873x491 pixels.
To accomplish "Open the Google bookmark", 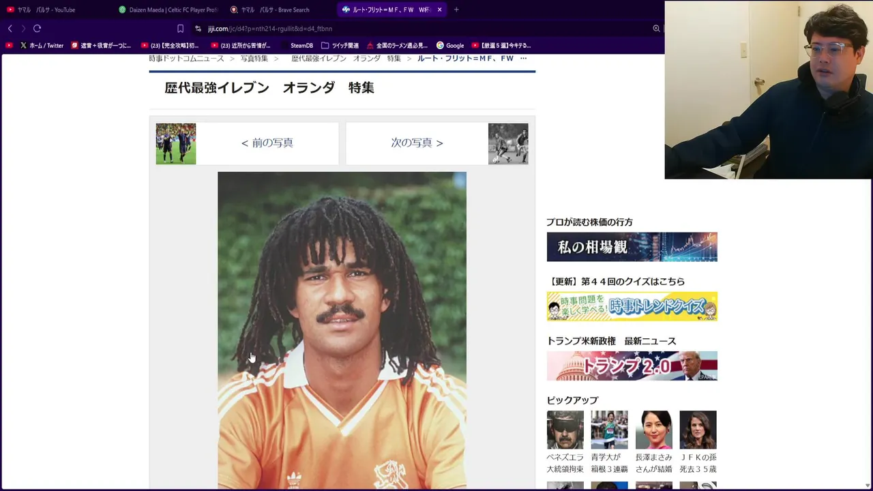I will (450, 46).
